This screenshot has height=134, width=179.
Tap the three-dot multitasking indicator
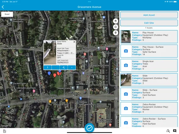pyautogui.click(x=89, y=2)
